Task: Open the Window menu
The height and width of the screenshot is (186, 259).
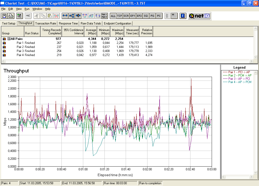Action: (x=37, y=9)
